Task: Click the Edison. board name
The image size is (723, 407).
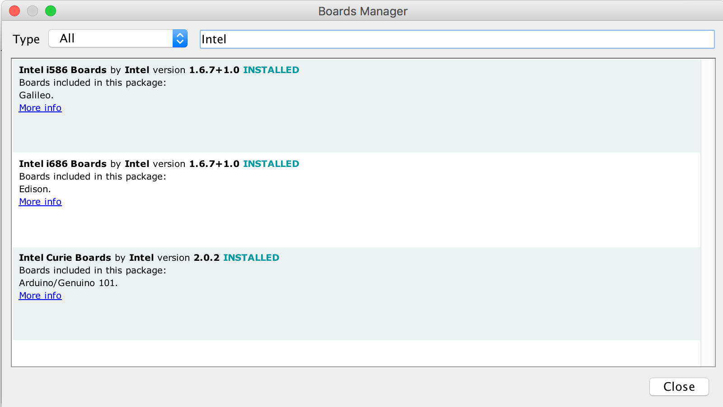Action: coord(35,189)
